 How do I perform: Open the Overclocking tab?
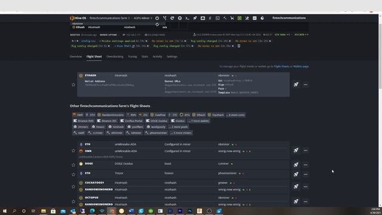[115, 57]
